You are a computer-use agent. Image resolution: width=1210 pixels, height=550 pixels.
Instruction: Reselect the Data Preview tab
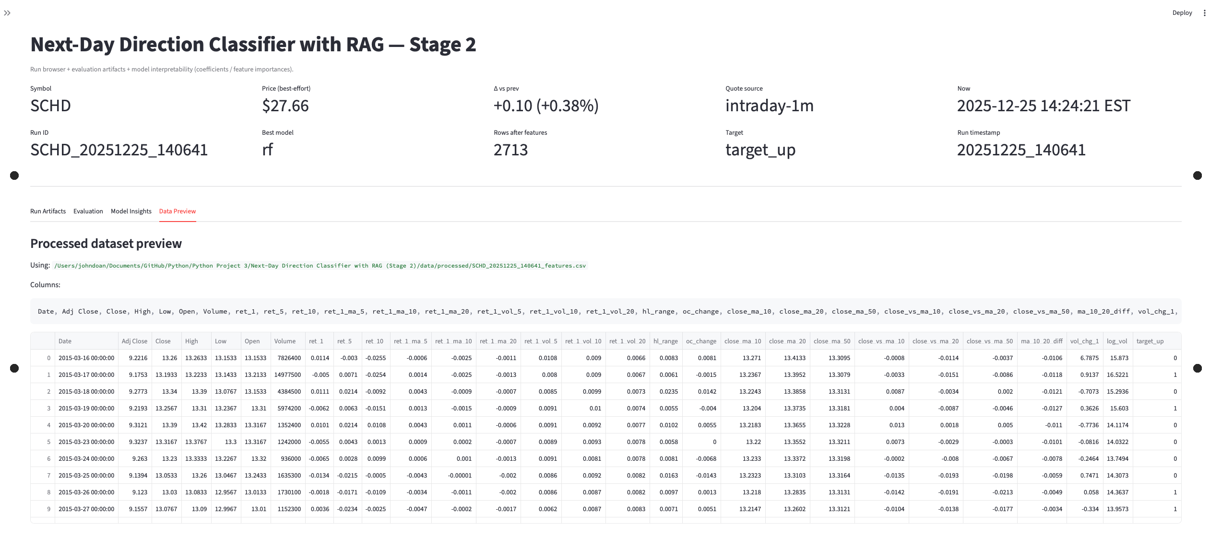[x=177, y=211]
